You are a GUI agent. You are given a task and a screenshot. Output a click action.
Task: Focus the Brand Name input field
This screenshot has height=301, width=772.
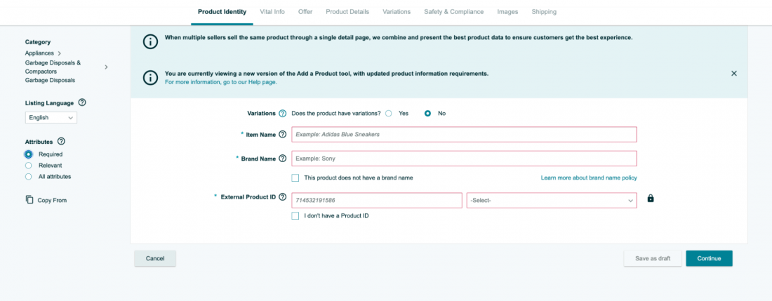(464, 159)
